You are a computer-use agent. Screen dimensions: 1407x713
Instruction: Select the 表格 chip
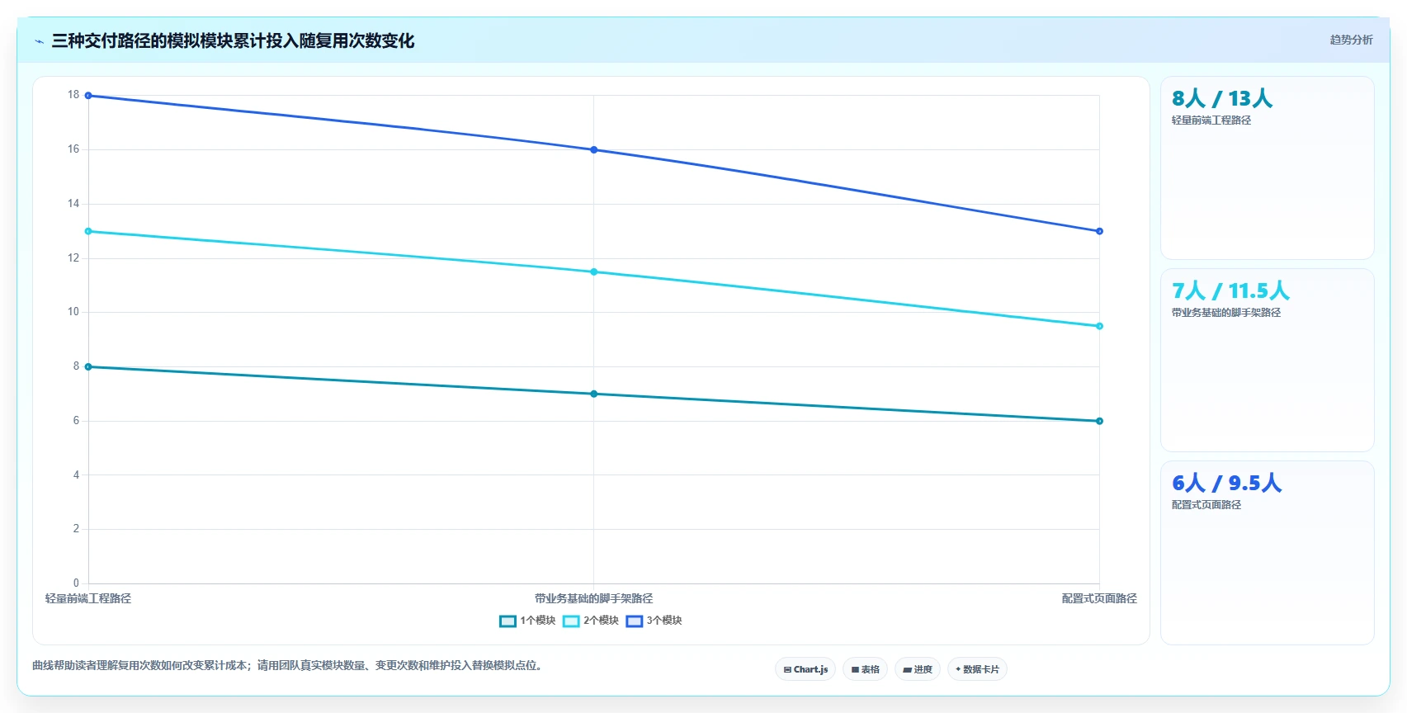[x=866, y=669]
